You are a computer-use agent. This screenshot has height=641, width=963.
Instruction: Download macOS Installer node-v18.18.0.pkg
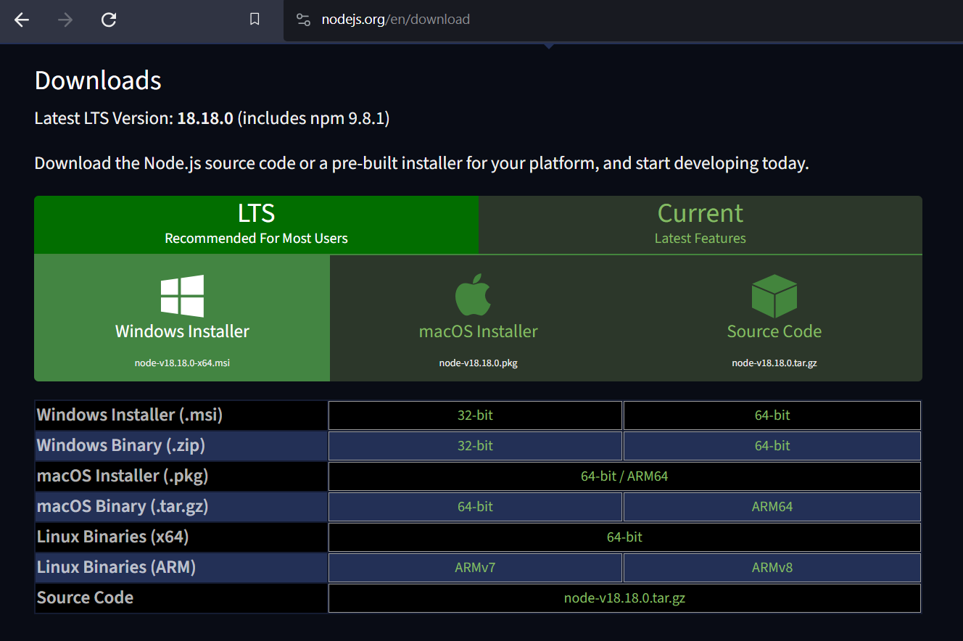point(479,318)
